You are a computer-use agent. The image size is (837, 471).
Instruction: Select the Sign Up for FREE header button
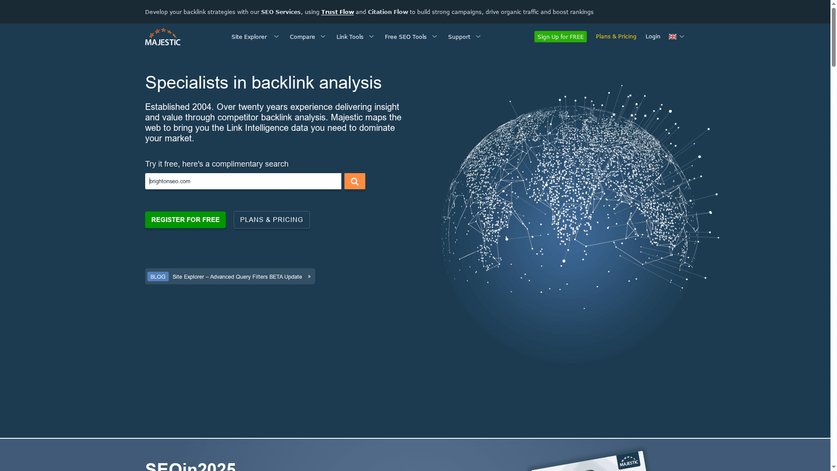pos(560,37)
